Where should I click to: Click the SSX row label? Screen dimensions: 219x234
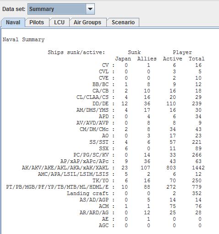point(104,148)
